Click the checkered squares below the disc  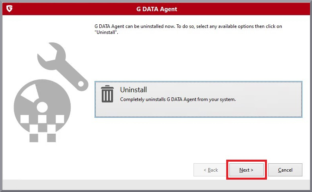[42, 129]
